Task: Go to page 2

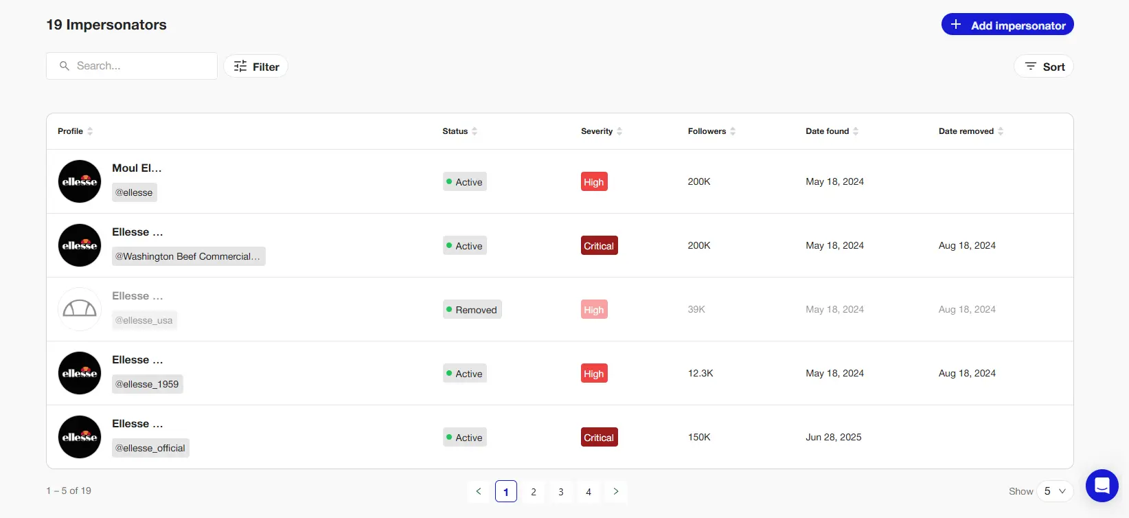Action: click(x=534, y=491)
